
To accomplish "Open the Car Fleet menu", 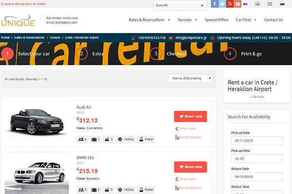I will point(243,20).
